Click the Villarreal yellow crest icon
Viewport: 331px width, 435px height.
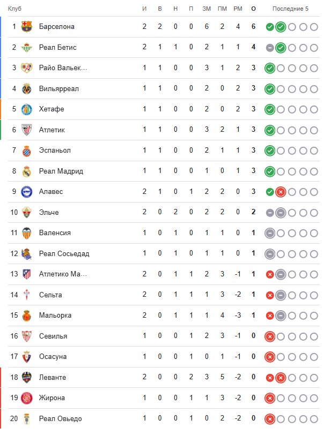[26, 89]
